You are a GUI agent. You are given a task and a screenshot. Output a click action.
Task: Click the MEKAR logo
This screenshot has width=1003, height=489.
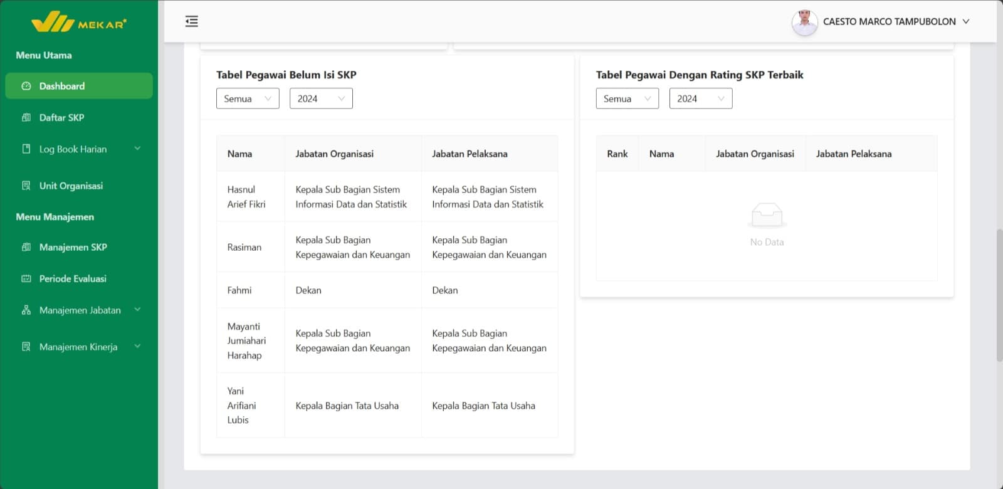[79, 22]
